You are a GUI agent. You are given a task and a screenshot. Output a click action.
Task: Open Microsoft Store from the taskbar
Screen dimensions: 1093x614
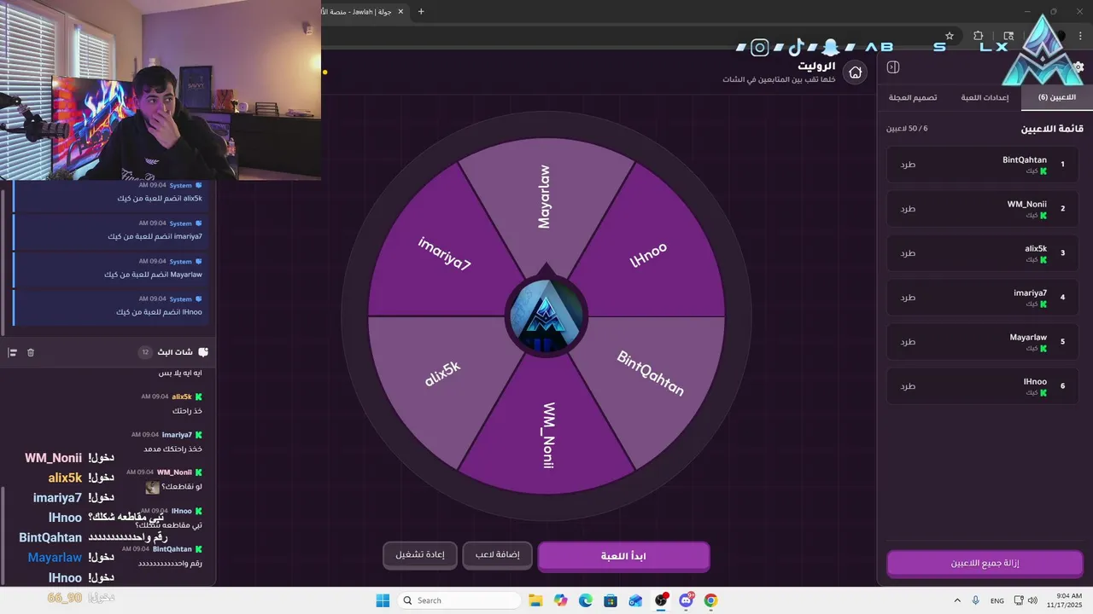coord(611,600)
